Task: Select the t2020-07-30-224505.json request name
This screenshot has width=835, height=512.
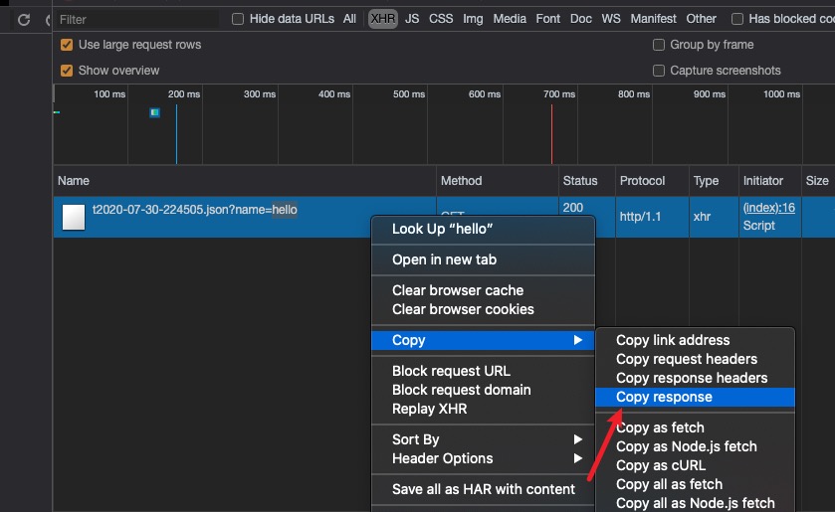Action: coord(194,210)
